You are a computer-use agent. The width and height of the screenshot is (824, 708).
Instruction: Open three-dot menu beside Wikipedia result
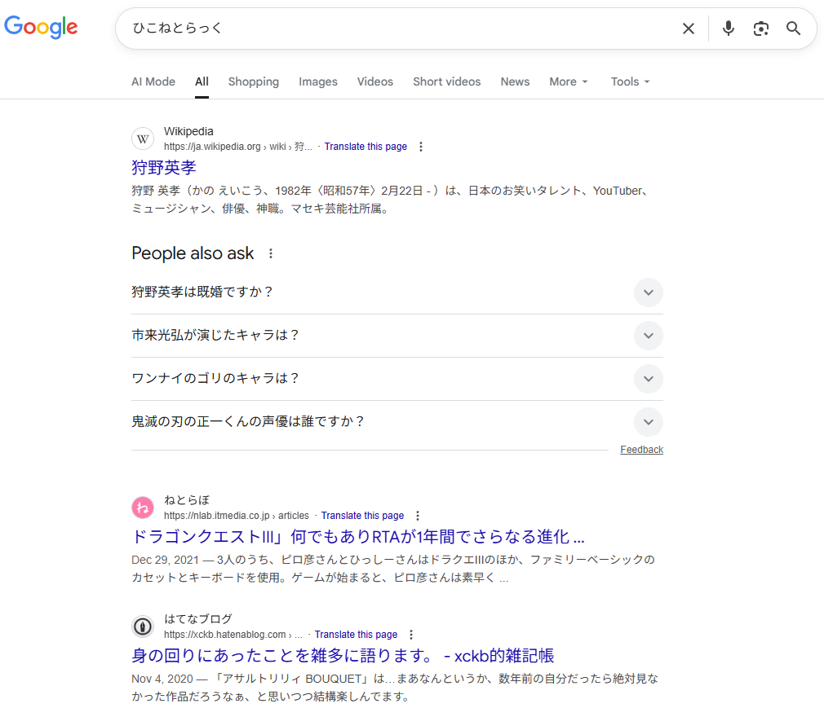(x=421, y=147)
